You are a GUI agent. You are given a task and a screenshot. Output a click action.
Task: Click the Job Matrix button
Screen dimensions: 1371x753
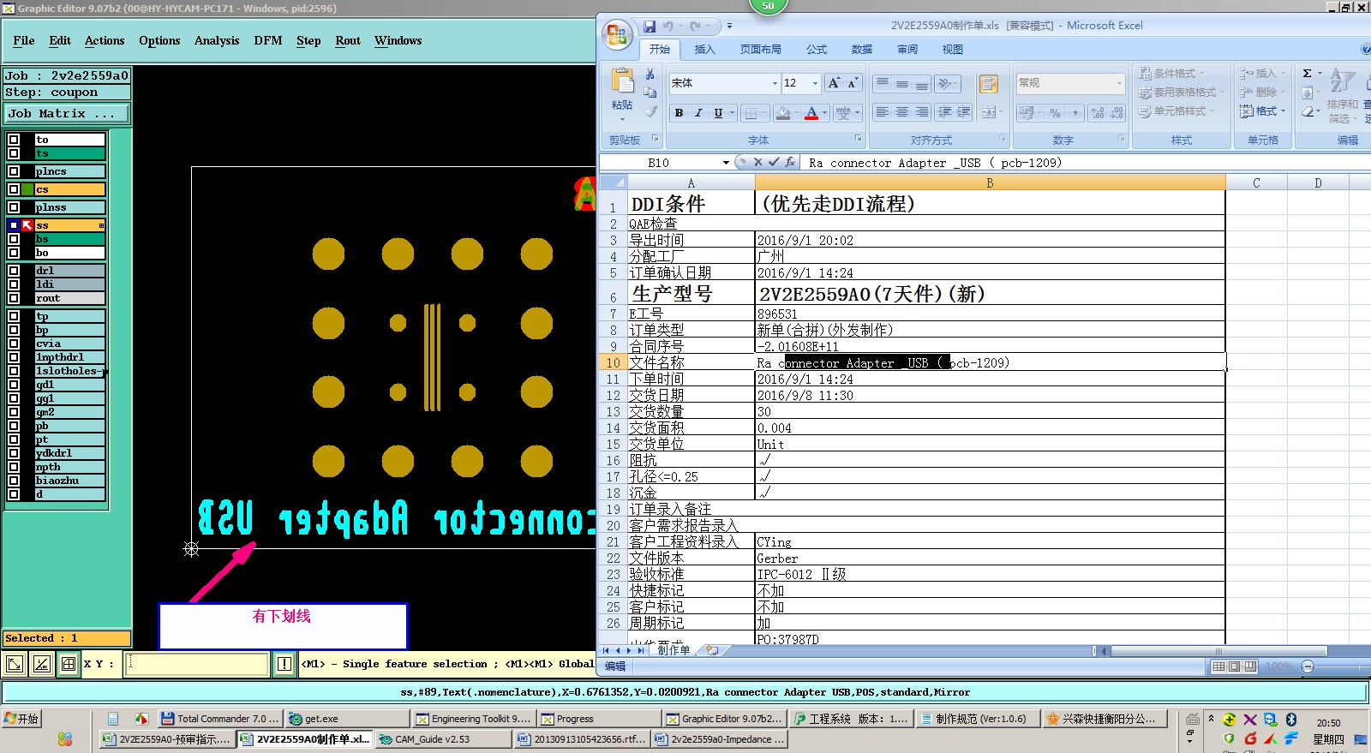(x=68, y=113)
